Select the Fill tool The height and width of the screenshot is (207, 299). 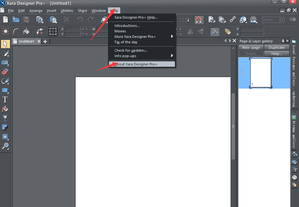pos(5,109)
